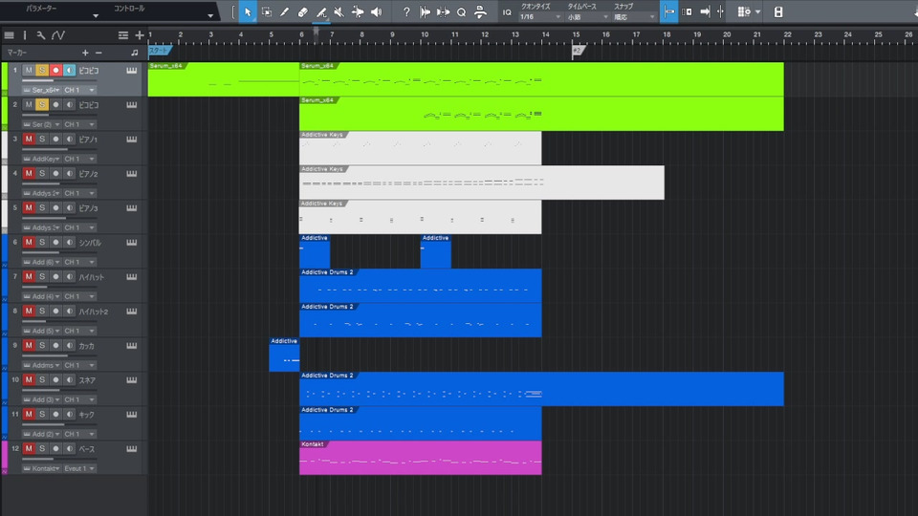Toggle solo on track 2 ピコピコ
The height and width of the screenshot is (516, 918).
[x=42, y=105]
